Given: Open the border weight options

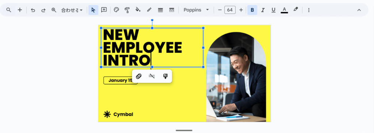Looking at the screenshot, I should click(161, 10).
